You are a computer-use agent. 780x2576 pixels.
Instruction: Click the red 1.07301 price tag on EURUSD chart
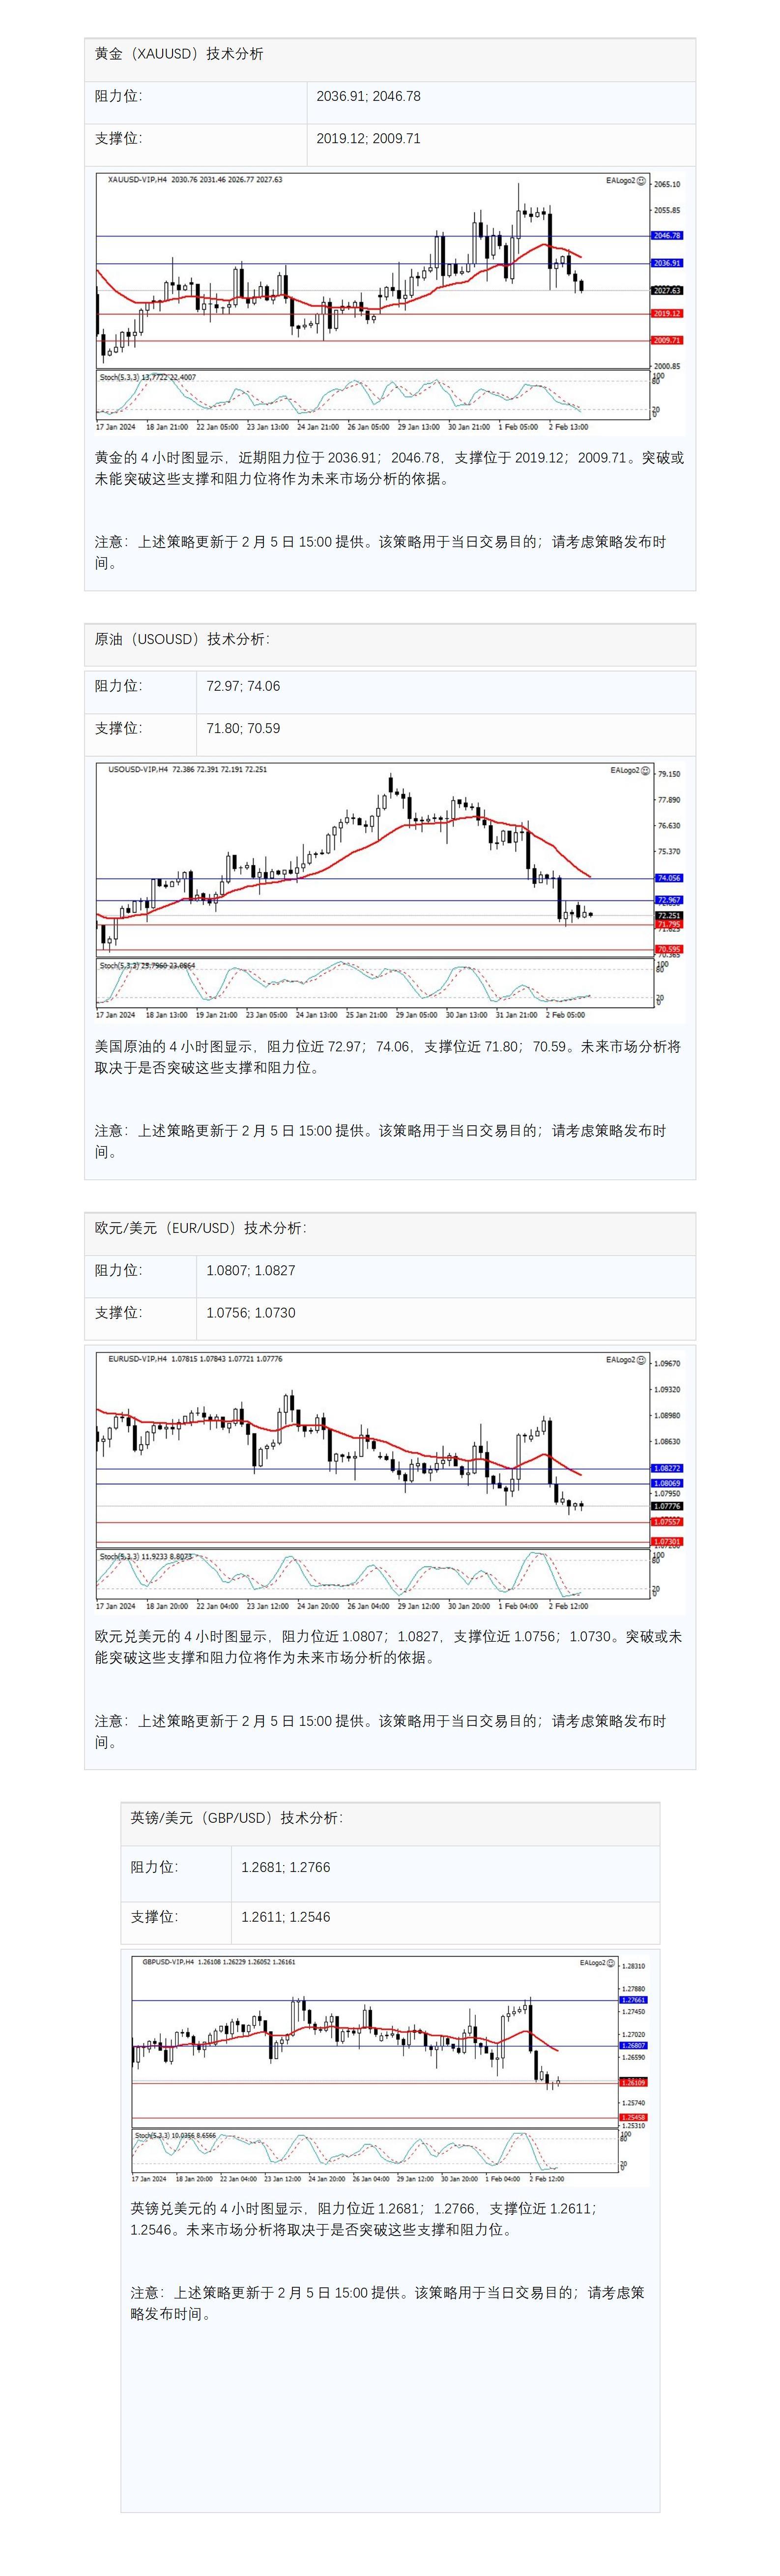click(x=667, y=1542)
